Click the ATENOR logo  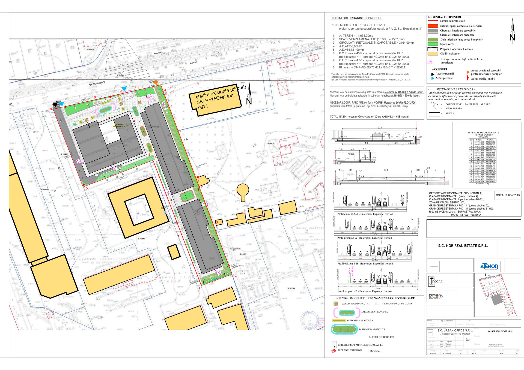pyautogui.click(x=489, y=266)
